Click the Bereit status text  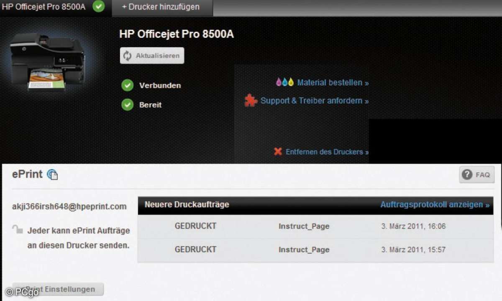(x=151, y=105)
